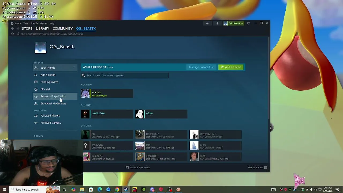Open lucci friend card
The height and width of the screenshot is (193, 343).
[216, 146]
